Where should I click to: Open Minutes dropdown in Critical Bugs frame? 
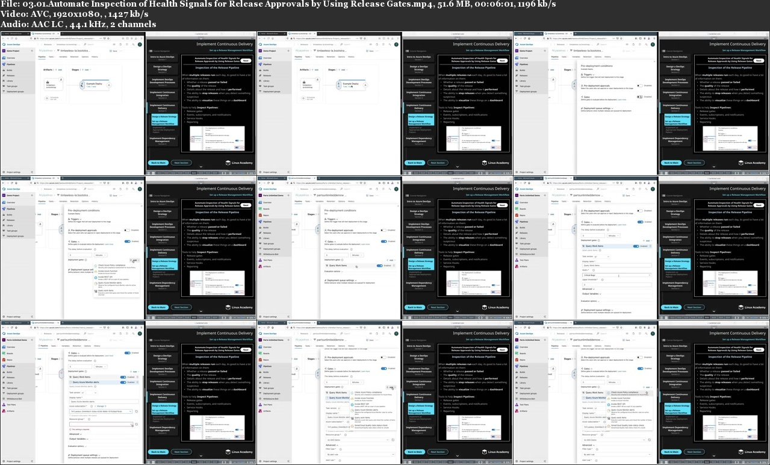613,236
